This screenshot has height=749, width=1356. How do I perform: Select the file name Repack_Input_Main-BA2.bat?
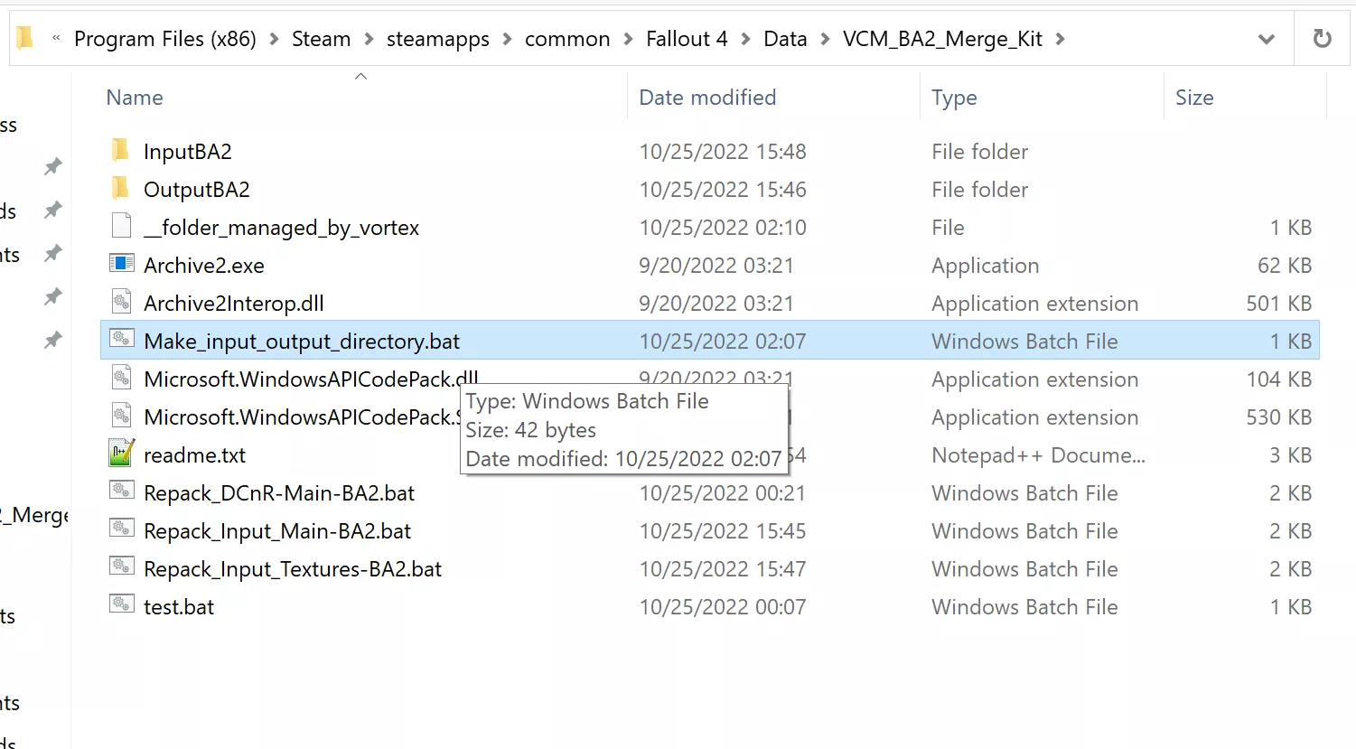tap(277, 530)
